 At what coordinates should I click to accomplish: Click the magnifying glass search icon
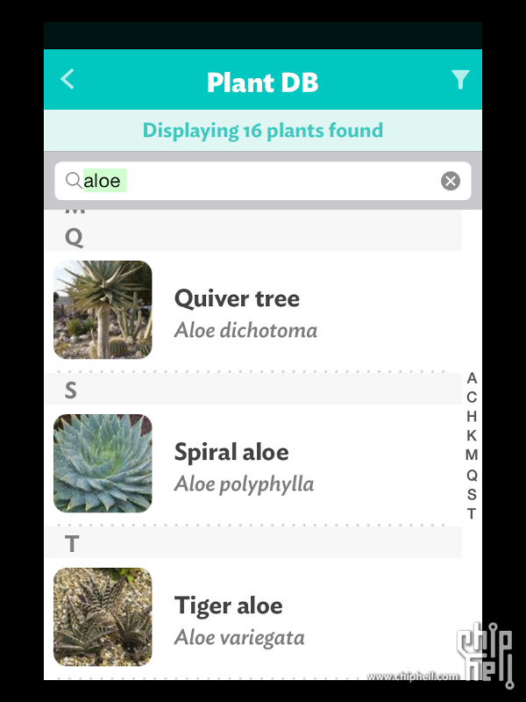pos(74,181)
